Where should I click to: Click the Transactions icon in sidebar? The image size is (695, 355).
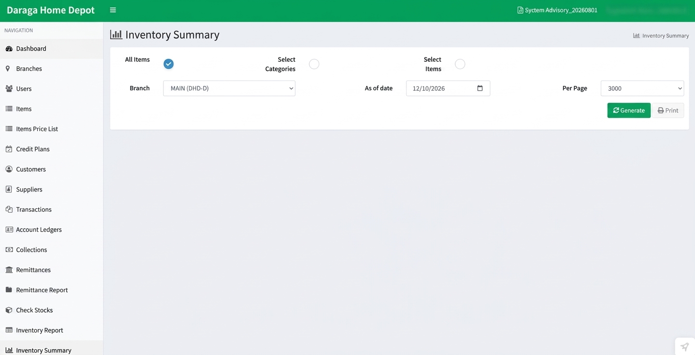click(9, 209)
